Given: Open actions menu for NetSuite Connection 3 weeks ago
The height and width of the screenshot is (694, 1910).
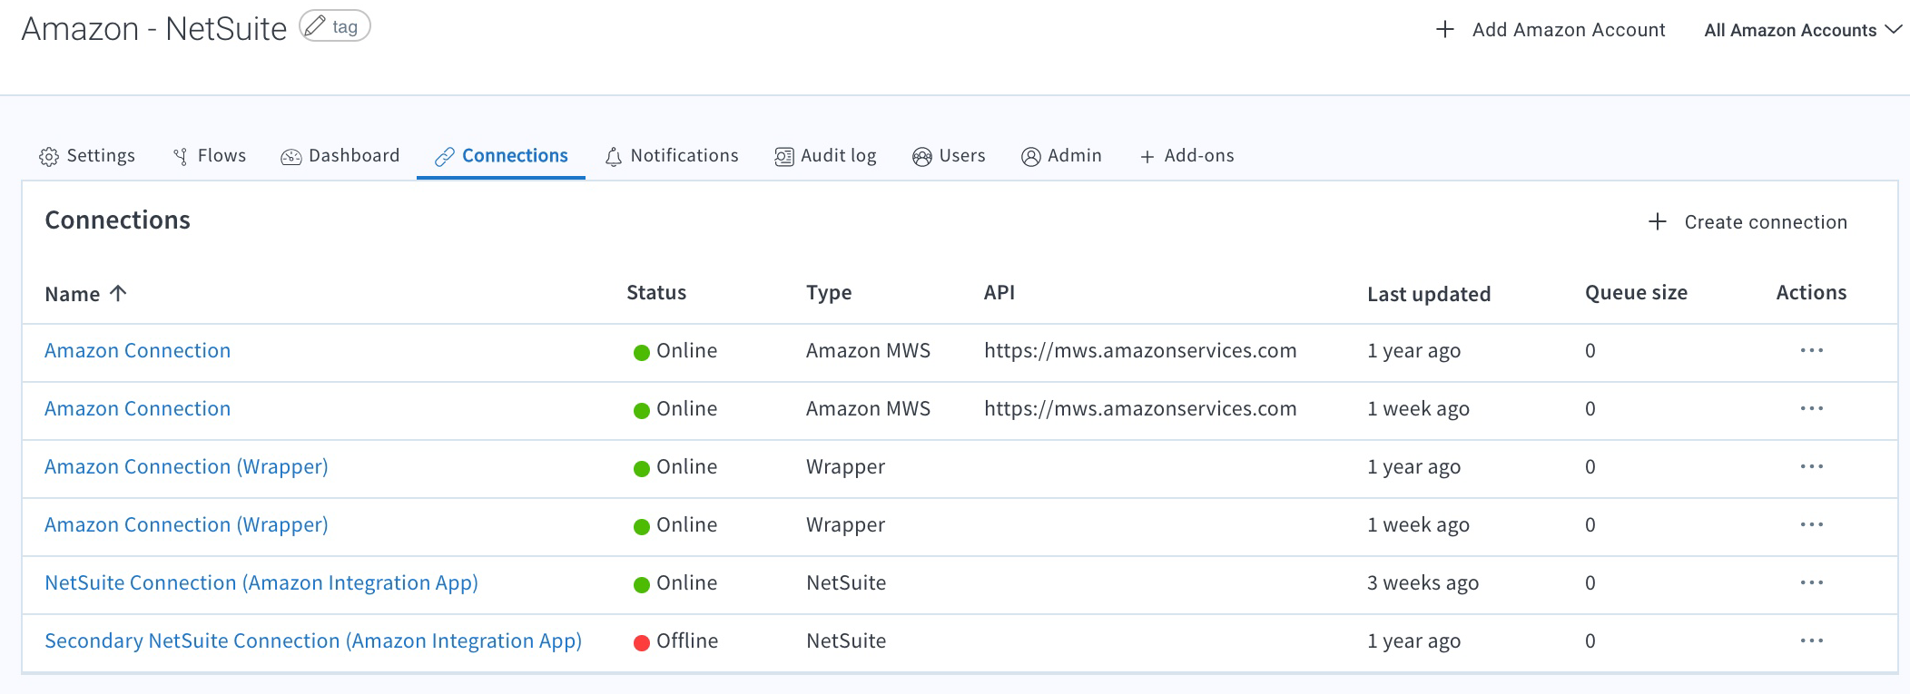Looking at the screenshot, I should pos(1812,583).
